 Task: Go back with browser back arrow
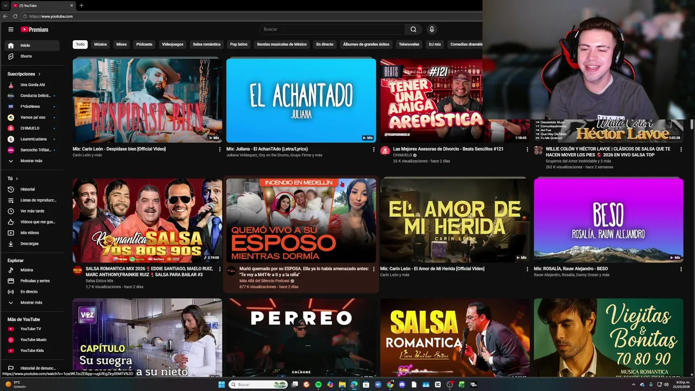5,16
